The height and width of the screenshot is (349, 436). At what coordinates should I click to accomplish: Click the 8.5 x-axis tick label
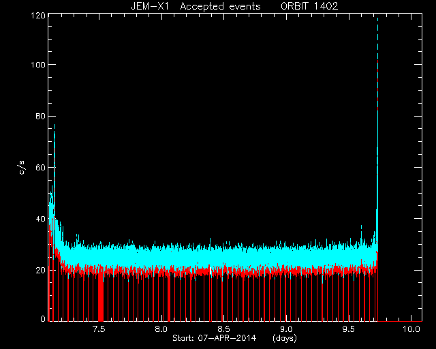(224, 329)
